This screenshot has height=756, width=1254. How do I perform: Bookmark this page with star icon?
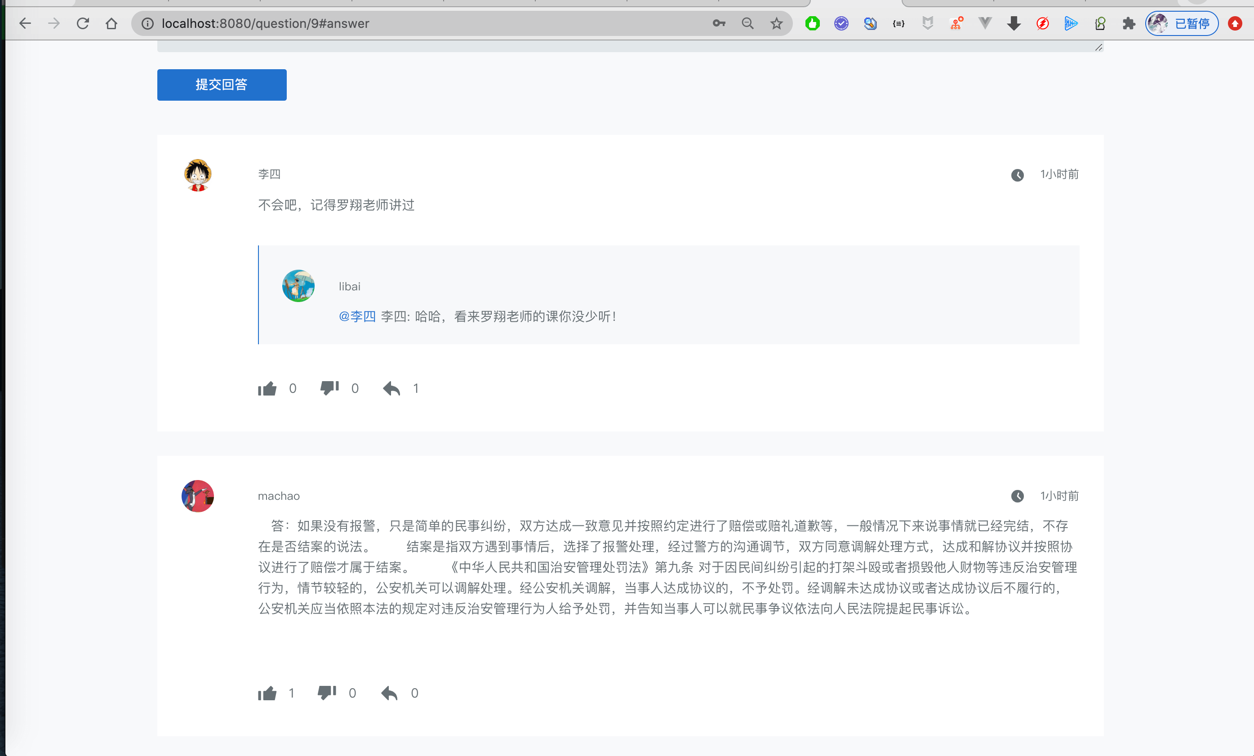click(776, 23)
